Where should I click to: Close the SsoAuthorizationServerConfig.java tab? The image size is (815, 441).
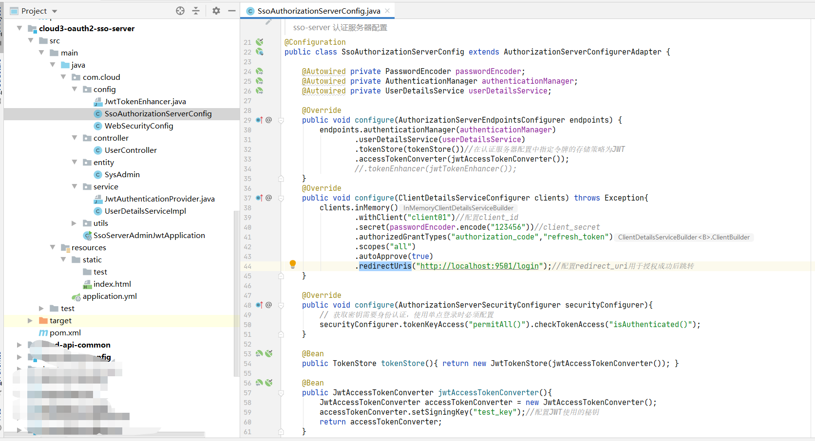coord(387,11)
